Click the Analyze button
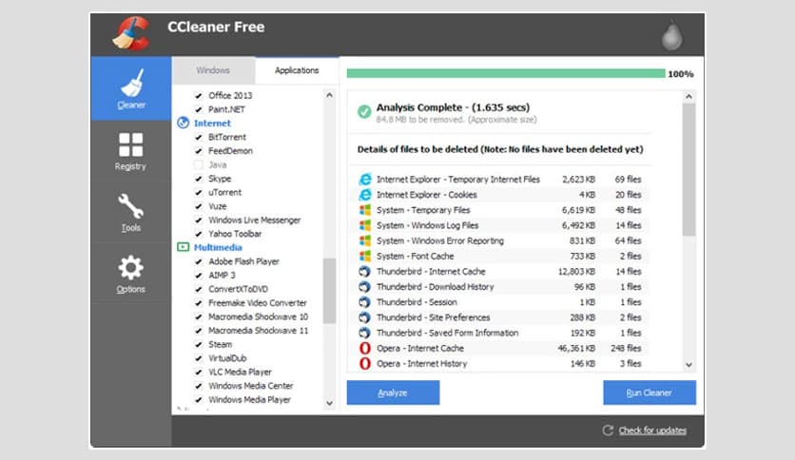The height and width of the screenshot is (460, 795). pyautogui.click(x=393, y=393)
